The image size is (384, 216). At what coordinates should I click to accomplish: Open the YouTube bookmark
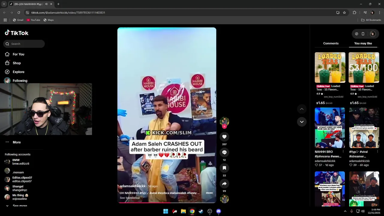(x=33, y=20)
